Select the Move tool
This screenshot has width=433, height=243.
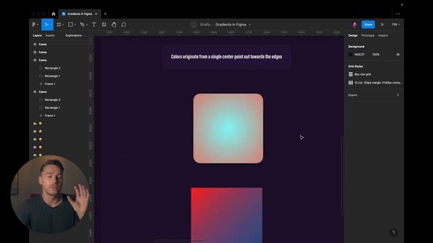tap(47, 24)
